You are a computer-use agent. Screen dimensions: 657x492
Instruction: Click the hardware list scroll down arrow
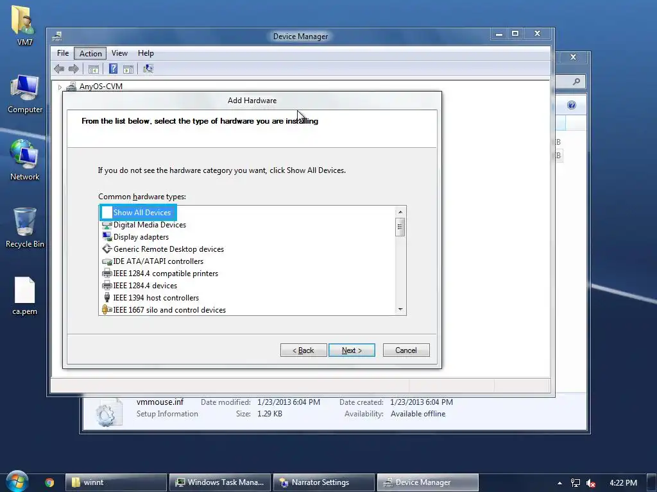400,309
